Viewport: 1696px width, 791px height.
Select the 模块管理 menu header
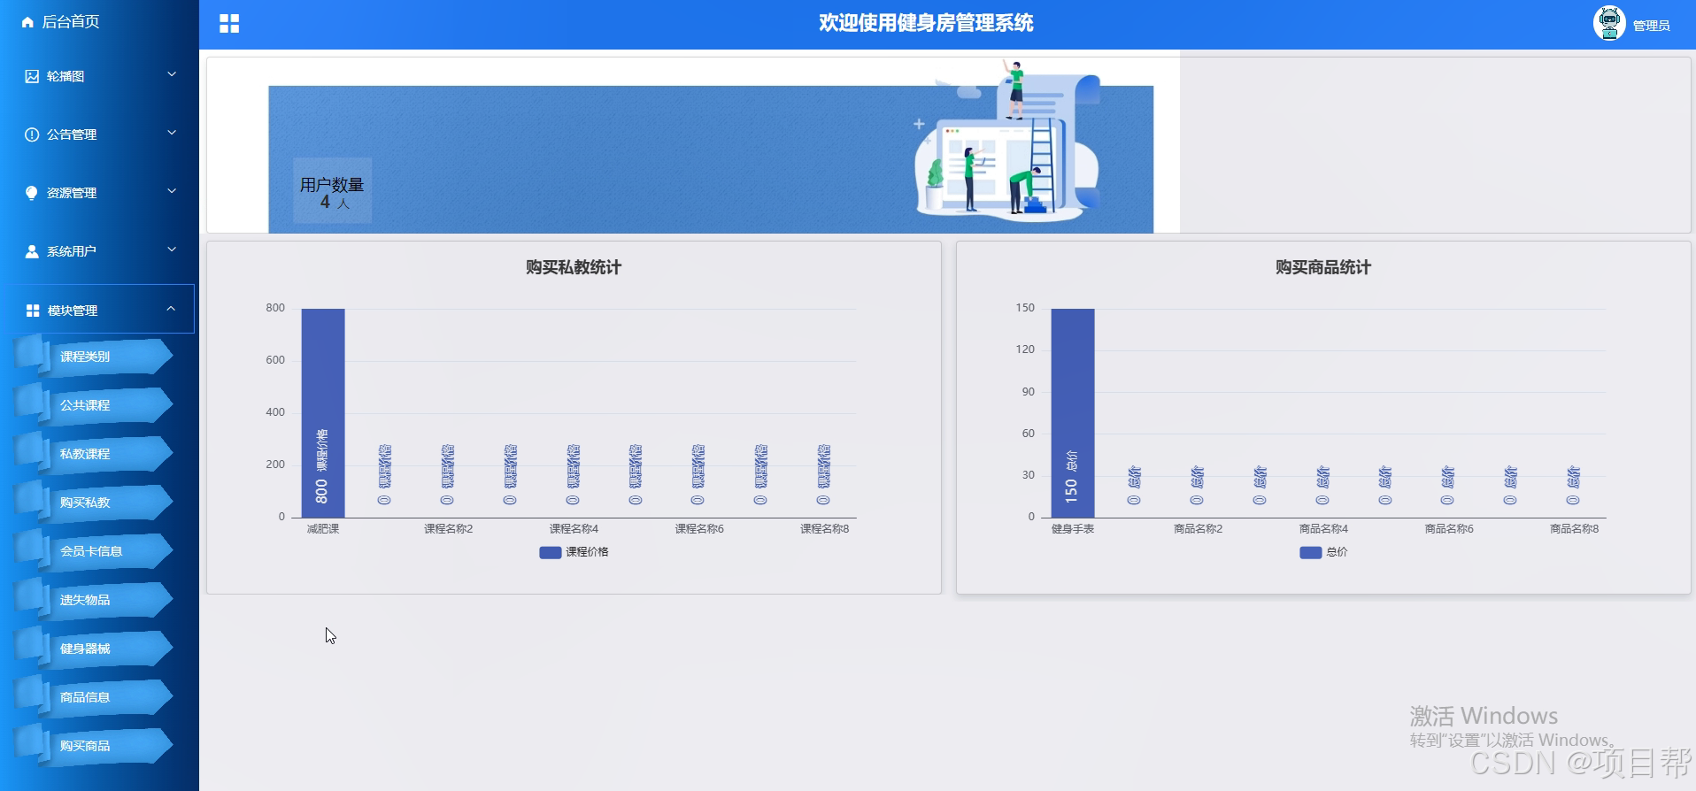pyautogui.click(x=99, y=310)
